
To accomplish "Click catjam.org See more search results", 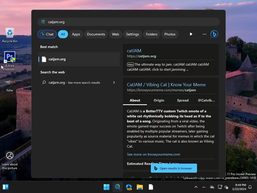I will tap(79, 82).
